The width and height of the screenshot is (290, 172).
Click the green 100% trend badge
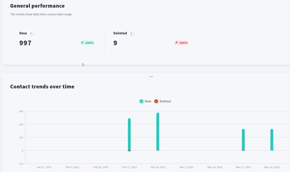(87, 43)
